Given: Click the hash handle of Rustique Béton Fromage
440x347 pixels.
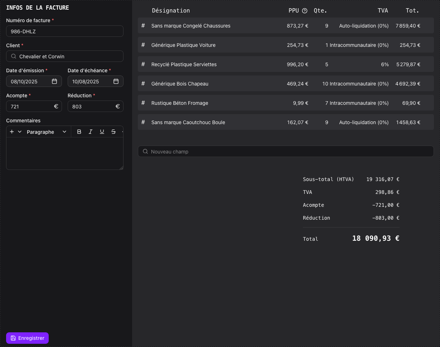Looking at the screenshot, I should (143, 103).
